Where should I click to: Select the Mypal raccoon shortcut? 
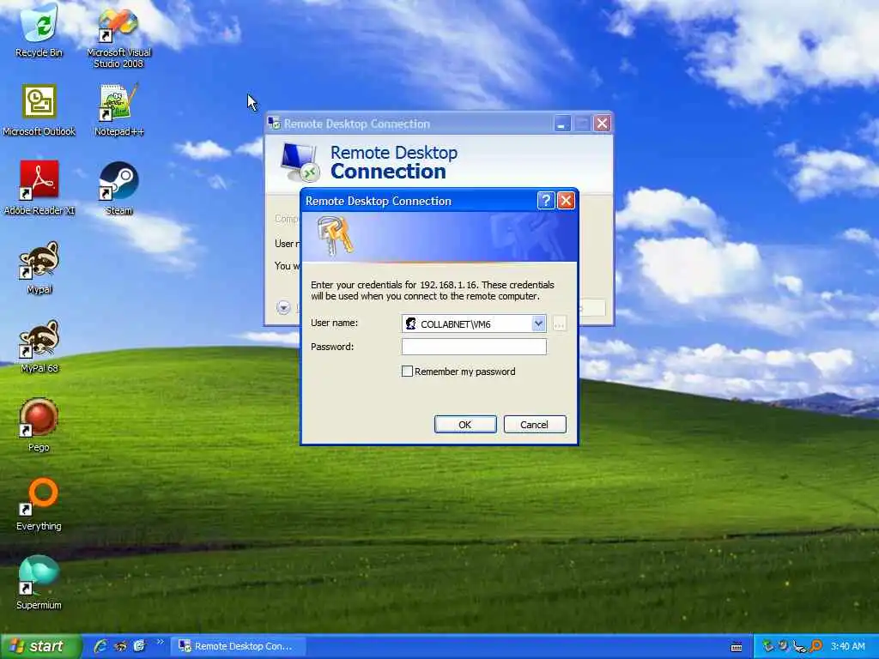[x=39, y=268]
